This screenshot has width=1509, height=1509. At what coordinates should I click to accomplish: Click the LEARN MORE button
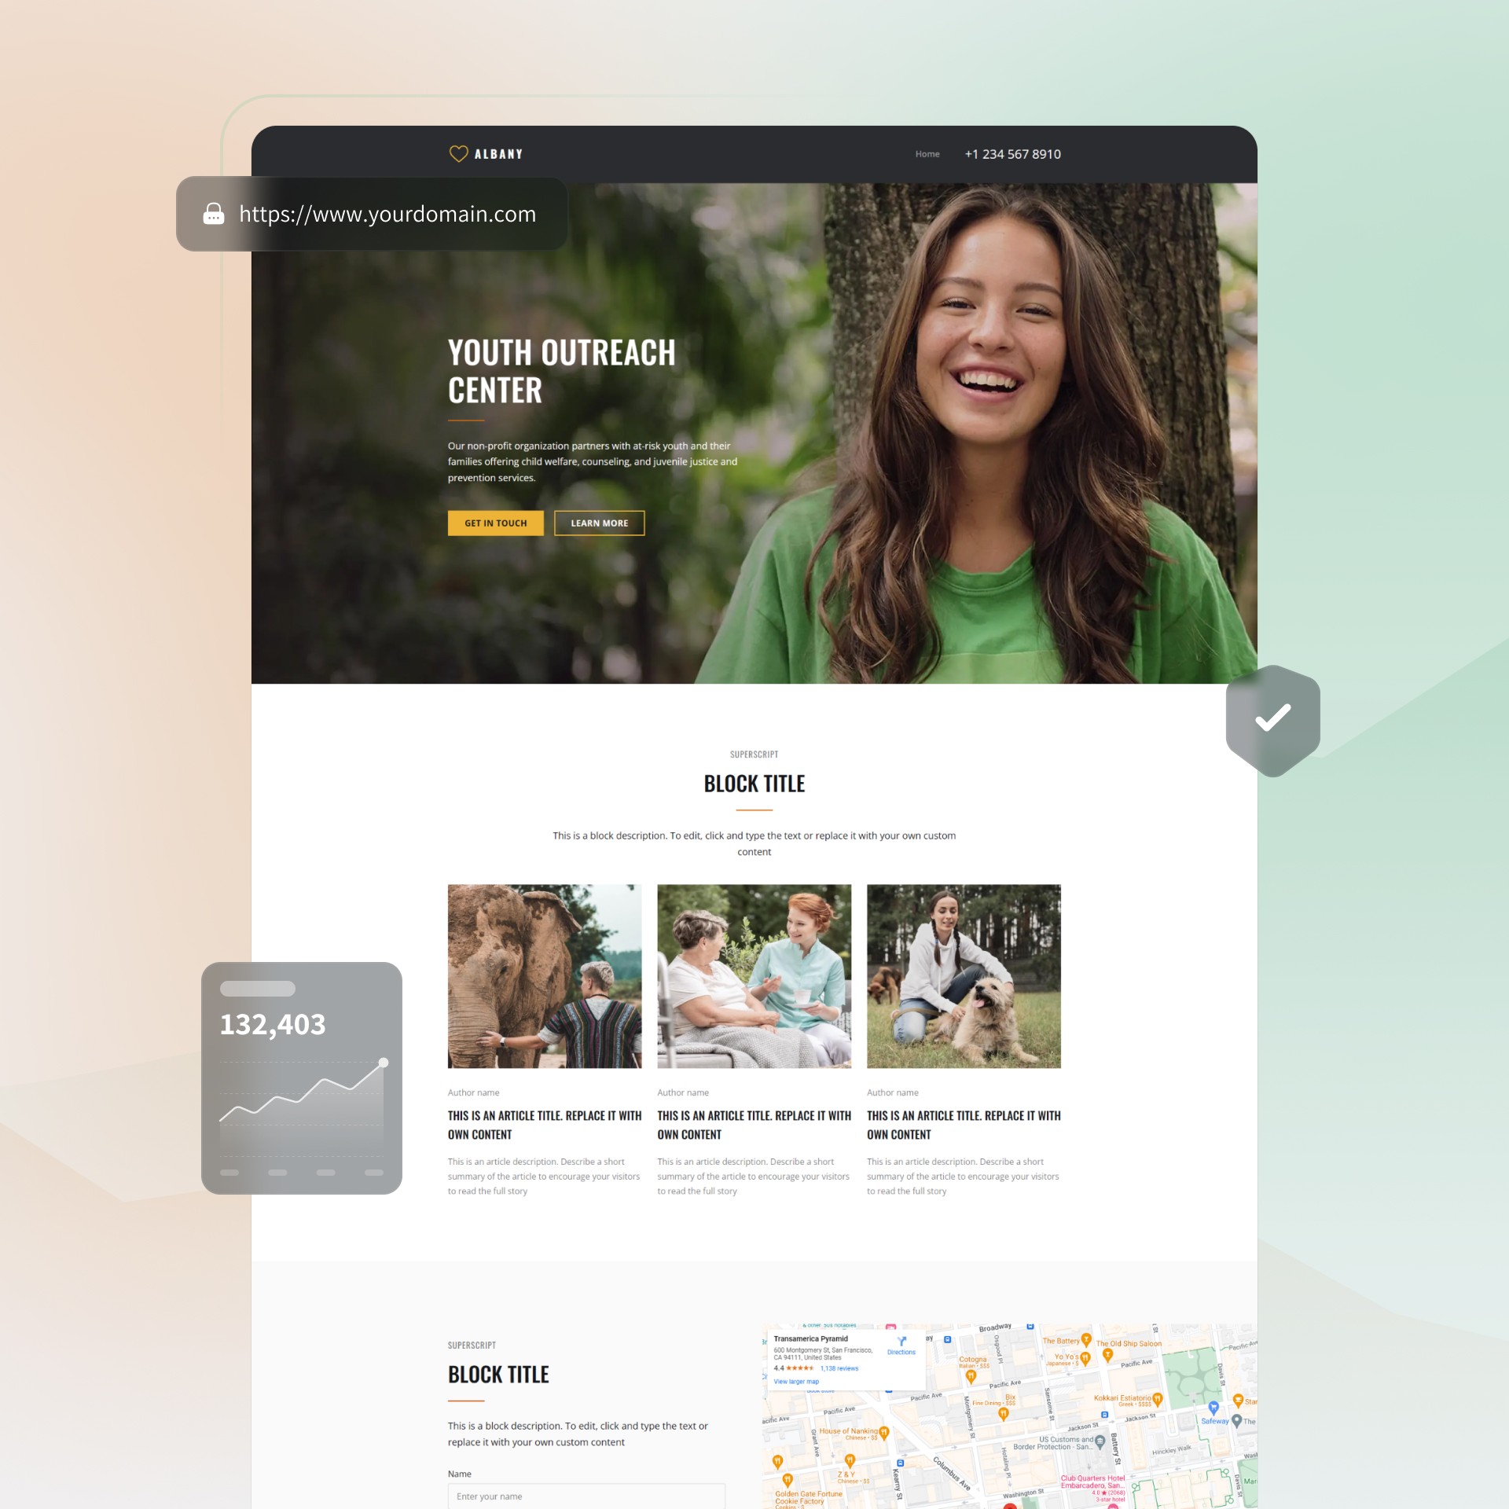point(598,523)
